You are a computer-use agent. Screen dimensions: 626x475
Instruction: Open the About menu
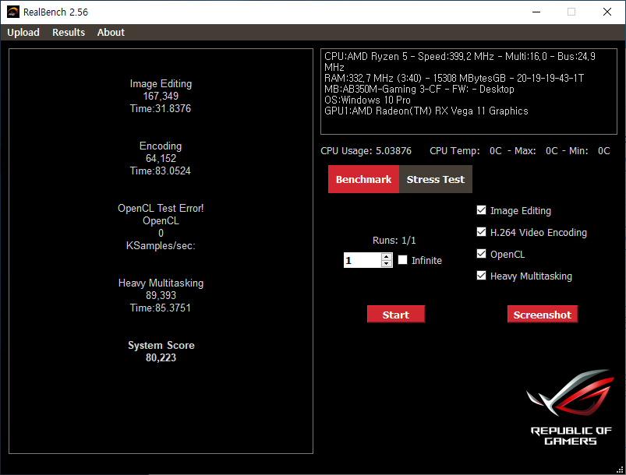[x=111, y=32]
